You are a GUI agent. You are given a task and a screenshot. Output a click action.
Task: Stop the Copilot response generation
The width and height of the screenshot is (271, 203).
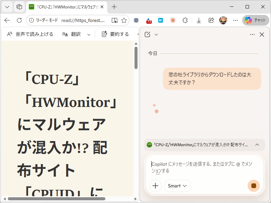tap(253, 186)
